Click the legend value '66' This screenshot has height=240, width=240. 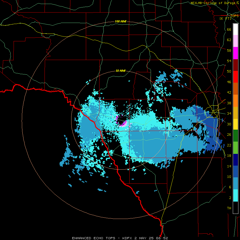(x=229, y=29)
